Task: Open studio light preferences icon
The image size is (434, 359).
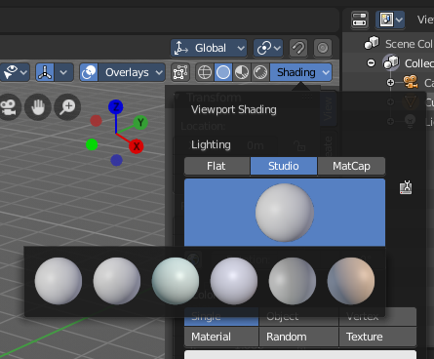Action: tap(406, 187)
